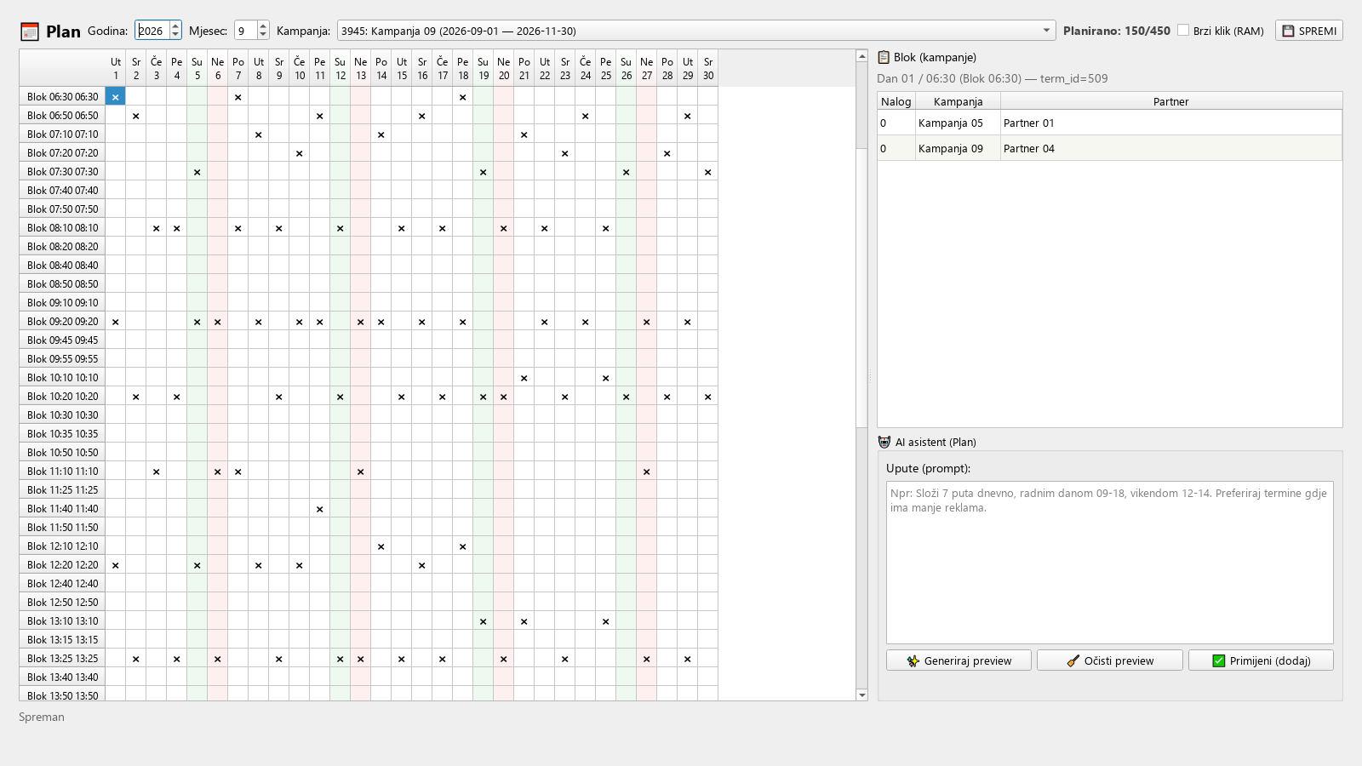The width and height of the screenshot is (1362, 766).
Task: Click into the Upute prompt text box
Action: (1110, 563)
